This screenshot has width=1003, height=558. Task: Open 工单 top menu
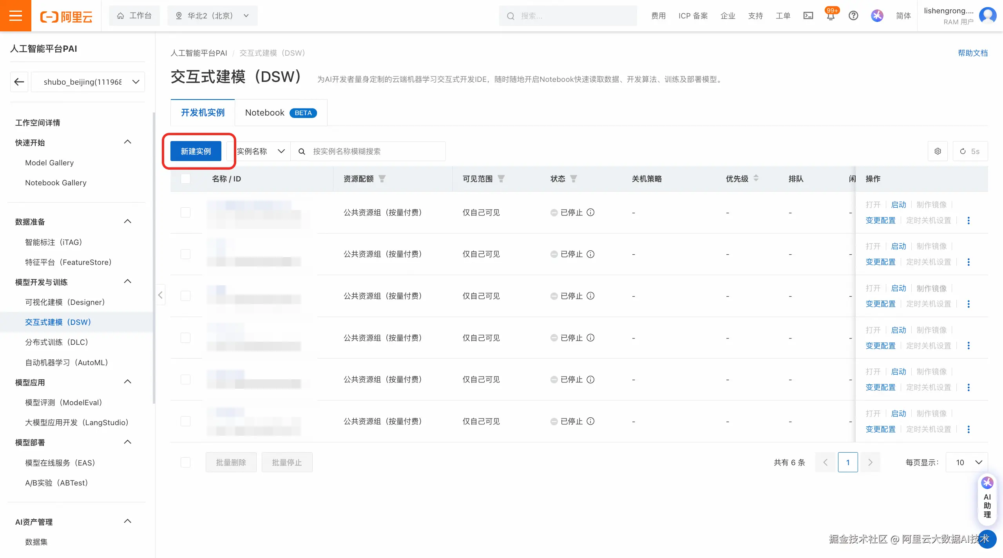tap(783, 16)
